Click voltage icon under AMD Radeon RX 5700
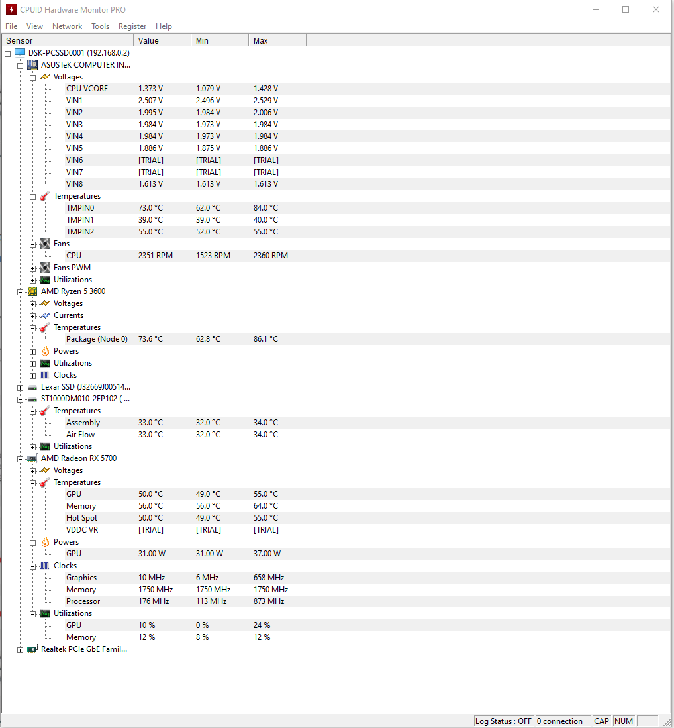The width and height of the screenshot is (674, 728). [x=45, y=470]
